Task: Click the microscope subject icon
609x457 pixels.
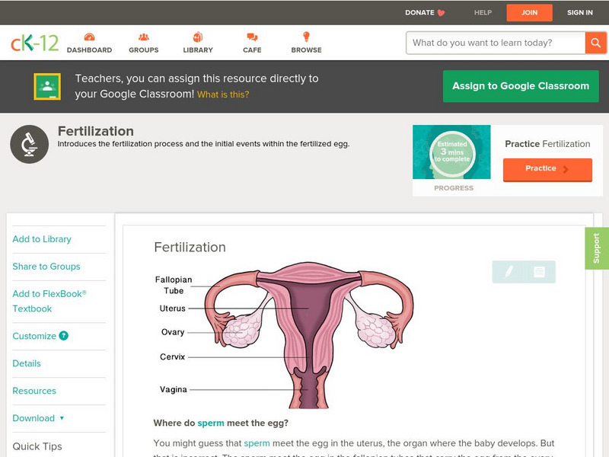Action: (x=29, y=144)
